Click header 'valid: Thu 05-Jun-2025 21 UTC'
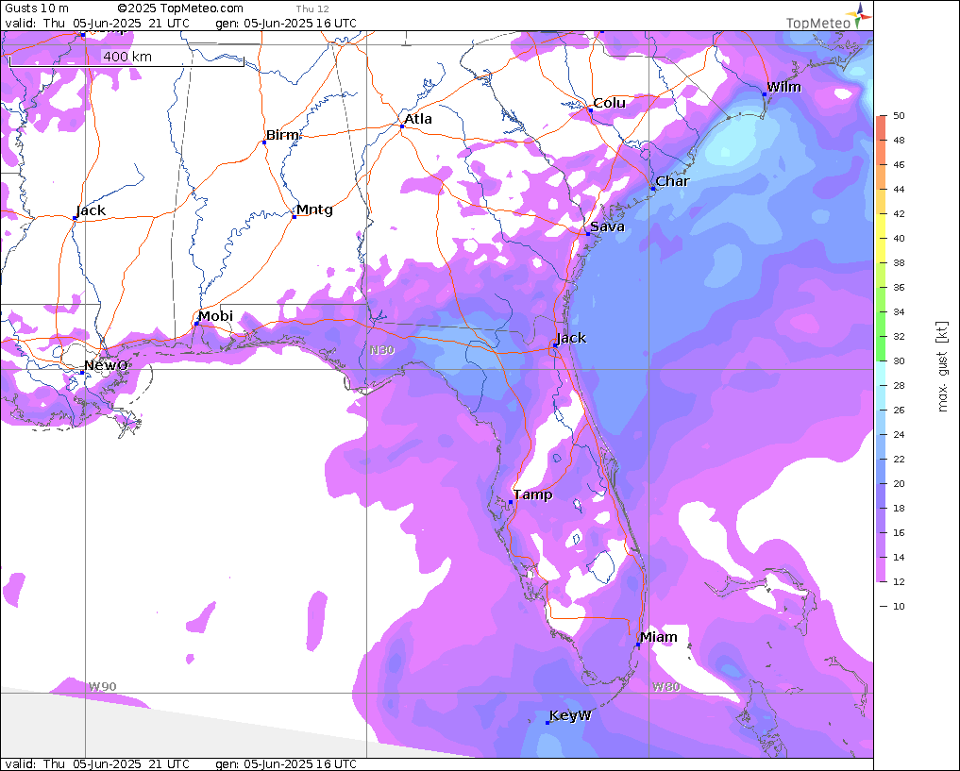960x771 pixels. coord(97,24)
